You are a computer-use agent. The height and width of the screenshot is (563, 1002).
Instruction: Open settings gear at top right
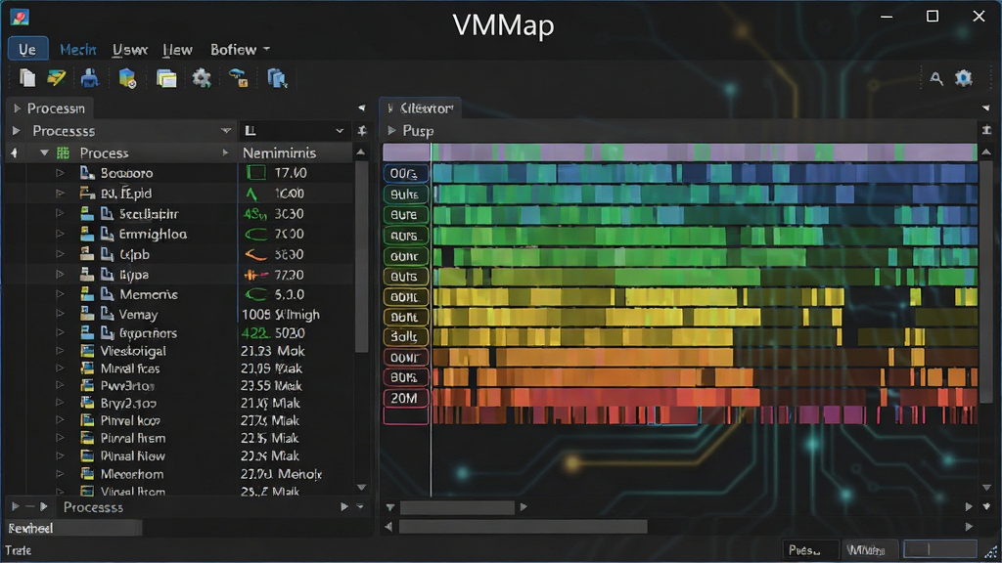(x=964, y=78)
